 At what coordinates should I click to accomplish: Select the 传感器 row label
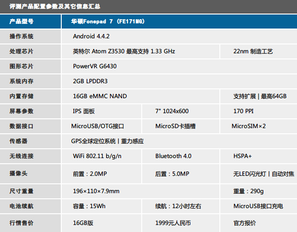[30, 141]
